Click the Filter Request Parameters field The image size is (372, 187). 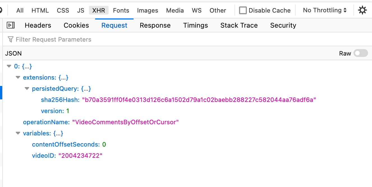56,39
